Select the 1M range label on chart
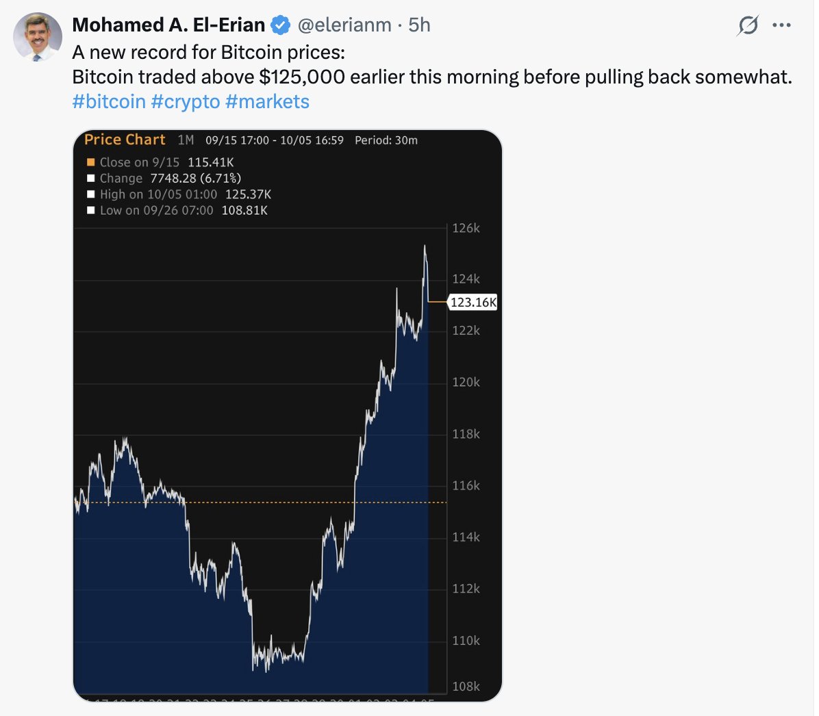The image size is (819, 716). tap(186, 140)
